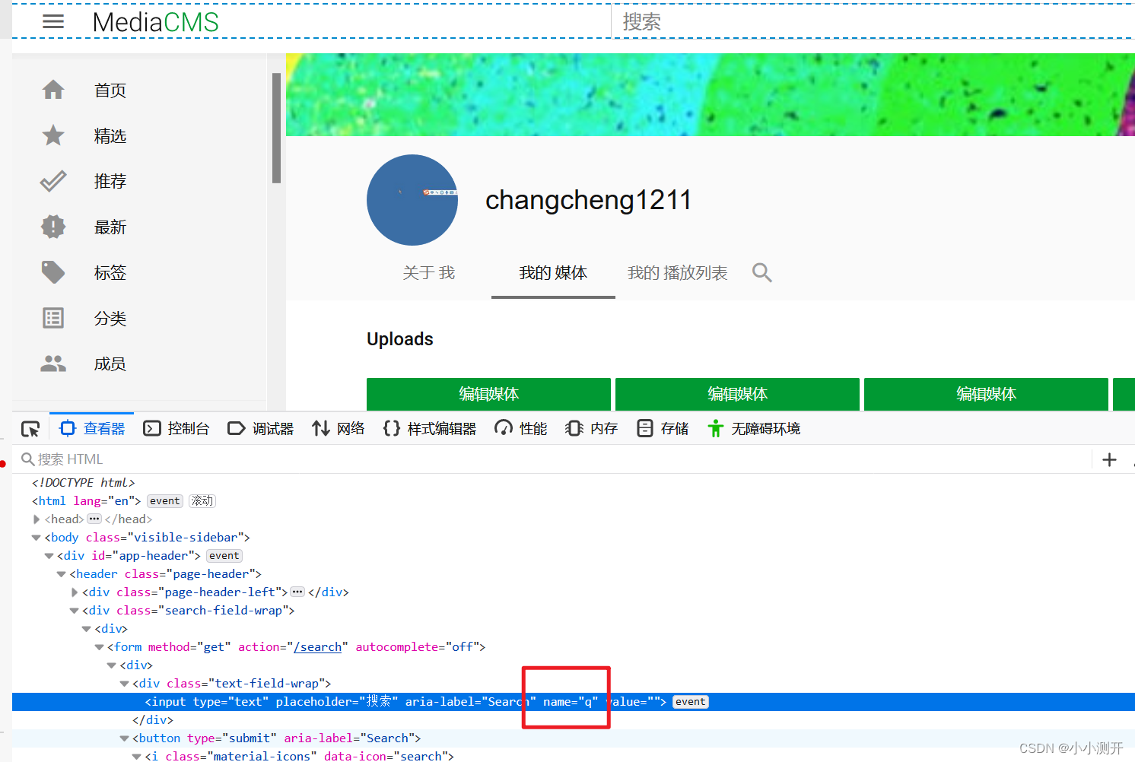
Task: Collapse the div search-field-wrap node
Action: pyautogui.click(x=74, y=611)
